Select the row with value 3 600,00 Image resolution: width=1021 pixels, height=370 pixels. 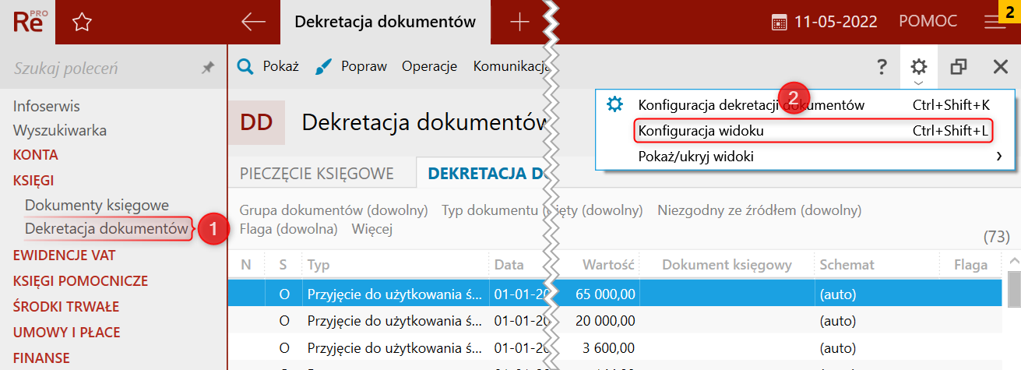tap(614, 347)
